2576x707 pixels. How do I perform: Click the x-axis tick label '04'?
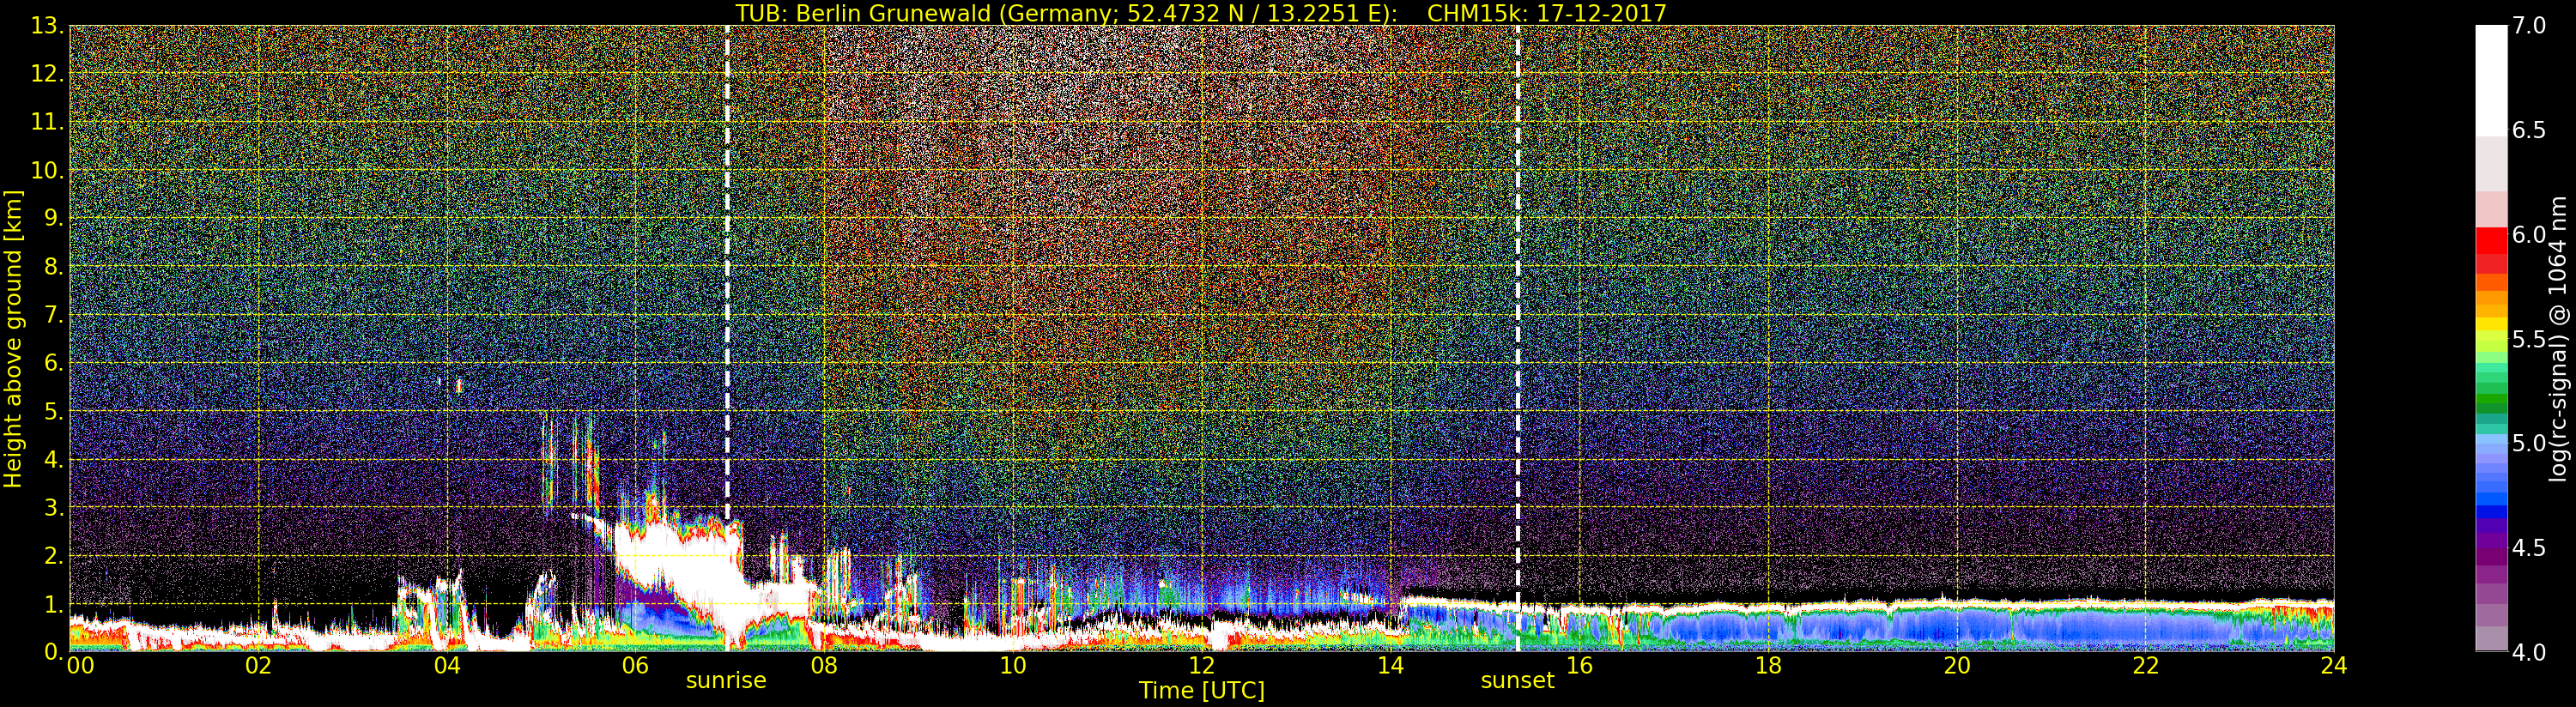coord(447,665)
